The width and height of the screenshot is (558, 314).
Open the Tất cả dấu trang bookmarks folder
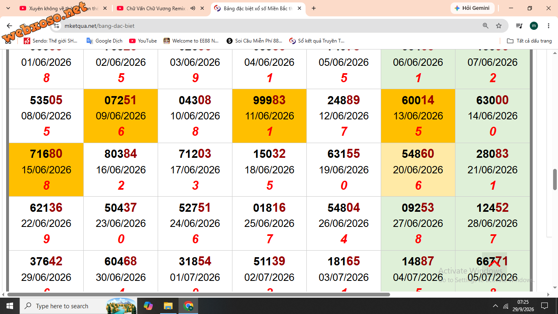[529, 41]
